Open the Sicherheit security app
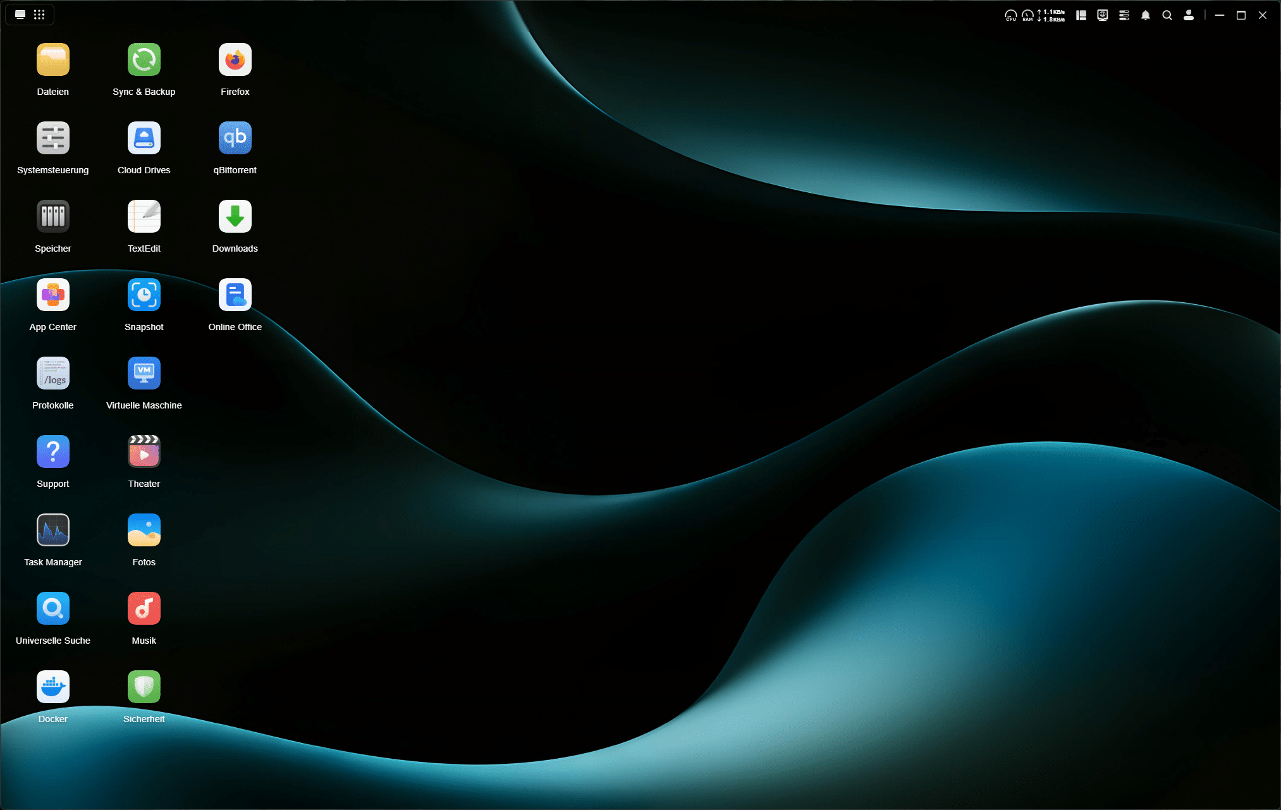The width and height of the screenshot is (1281, 810). (144, 687)
